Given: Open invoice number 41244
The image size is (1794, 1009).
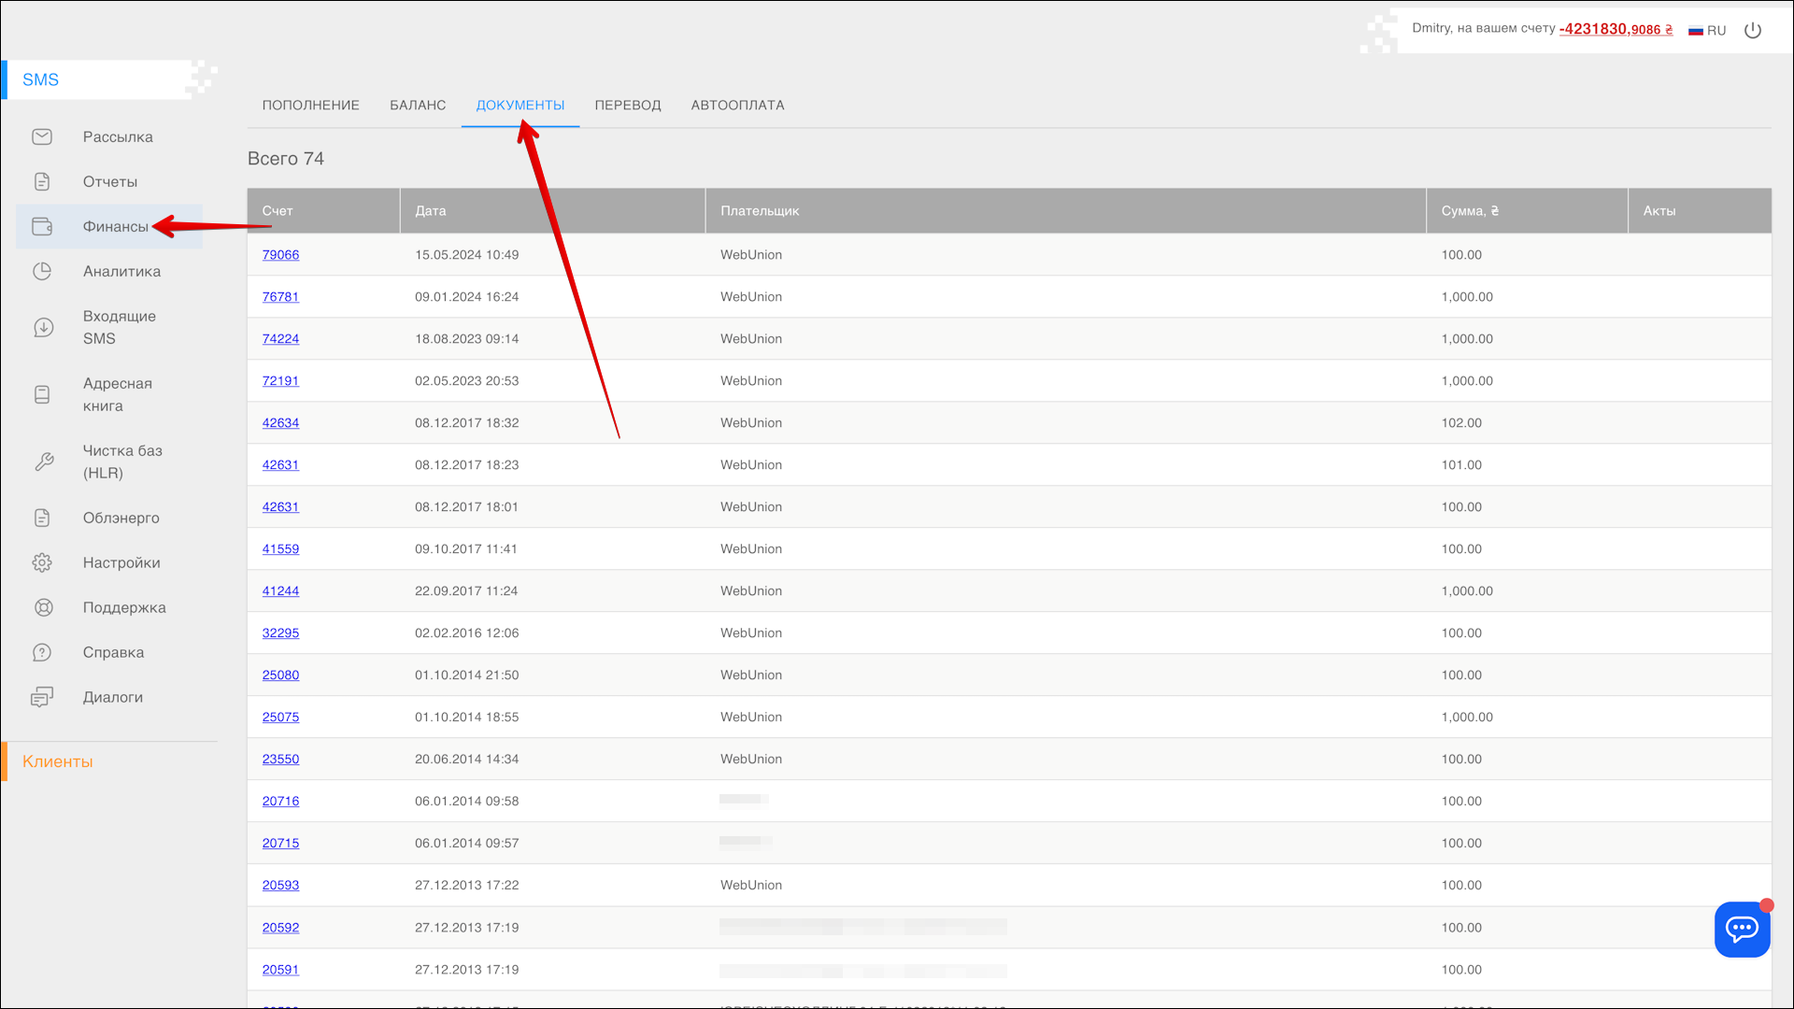Looking at the screenshot, I should click(280, 591).
